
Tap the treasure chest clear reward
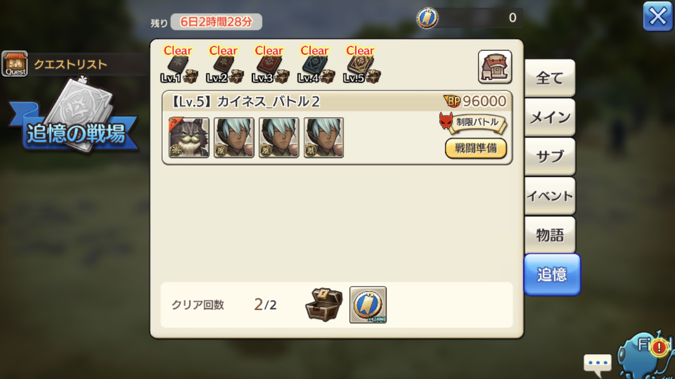point(324,305)
